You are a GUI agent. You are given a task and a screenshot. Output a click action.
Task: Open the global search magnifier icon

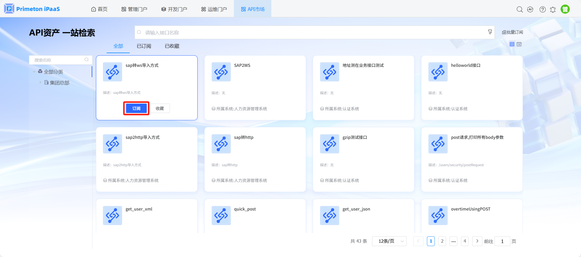pos(519,9)
